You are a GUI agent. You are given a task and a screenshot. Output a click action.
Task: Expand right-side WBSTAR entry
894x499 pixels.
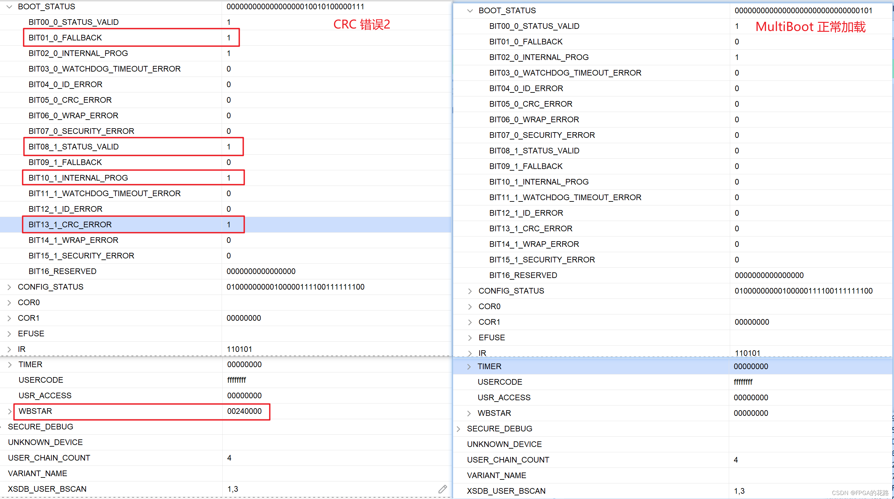(469, 414)
